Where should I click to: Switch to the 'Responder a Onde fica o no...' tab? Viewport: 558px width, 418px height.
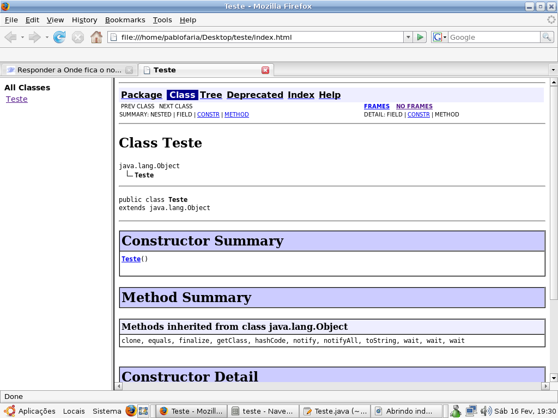pyautogui.click(x=69, y=70)
